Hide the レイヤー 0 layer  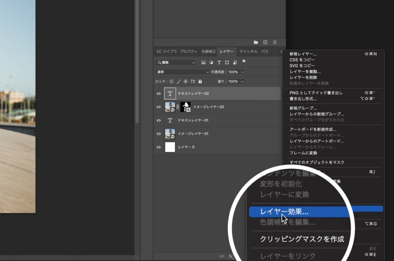click(x=159, y=147)
